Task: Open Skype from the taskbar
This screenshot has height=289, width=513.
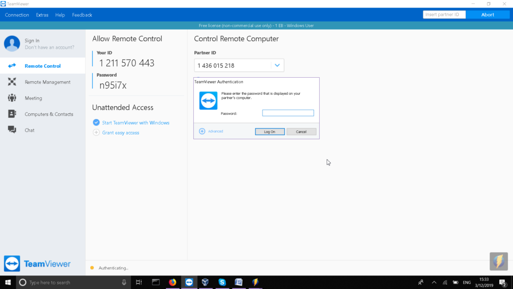Action: (x=222, y=282)
